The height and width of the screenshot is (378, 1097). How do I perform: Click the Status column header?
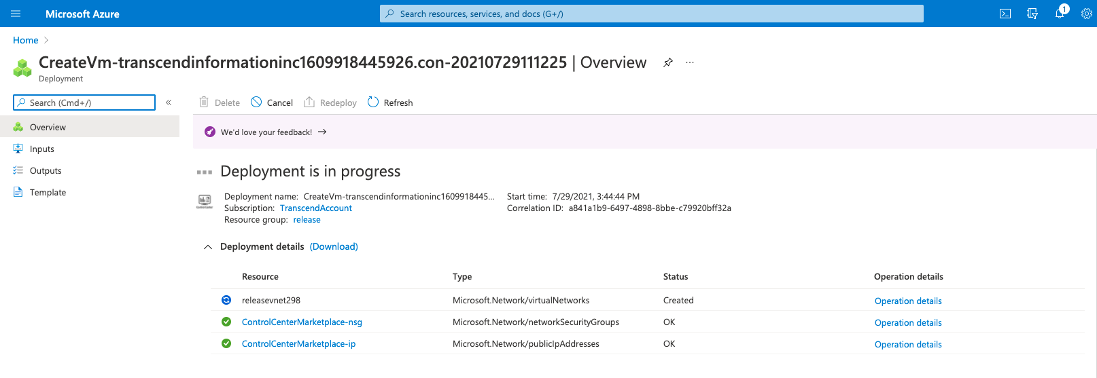click(x=676, y=276)
